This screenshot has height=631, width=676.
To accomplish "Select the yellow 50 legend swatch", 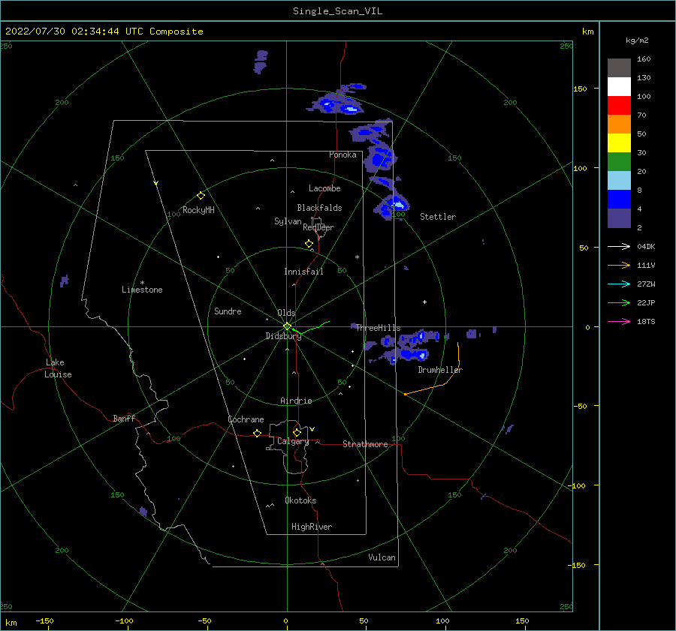I will (619, 143).
